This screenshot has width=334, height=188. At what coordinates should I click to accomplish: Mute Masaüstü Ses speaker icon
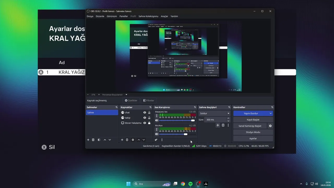[x=157, y=120]
